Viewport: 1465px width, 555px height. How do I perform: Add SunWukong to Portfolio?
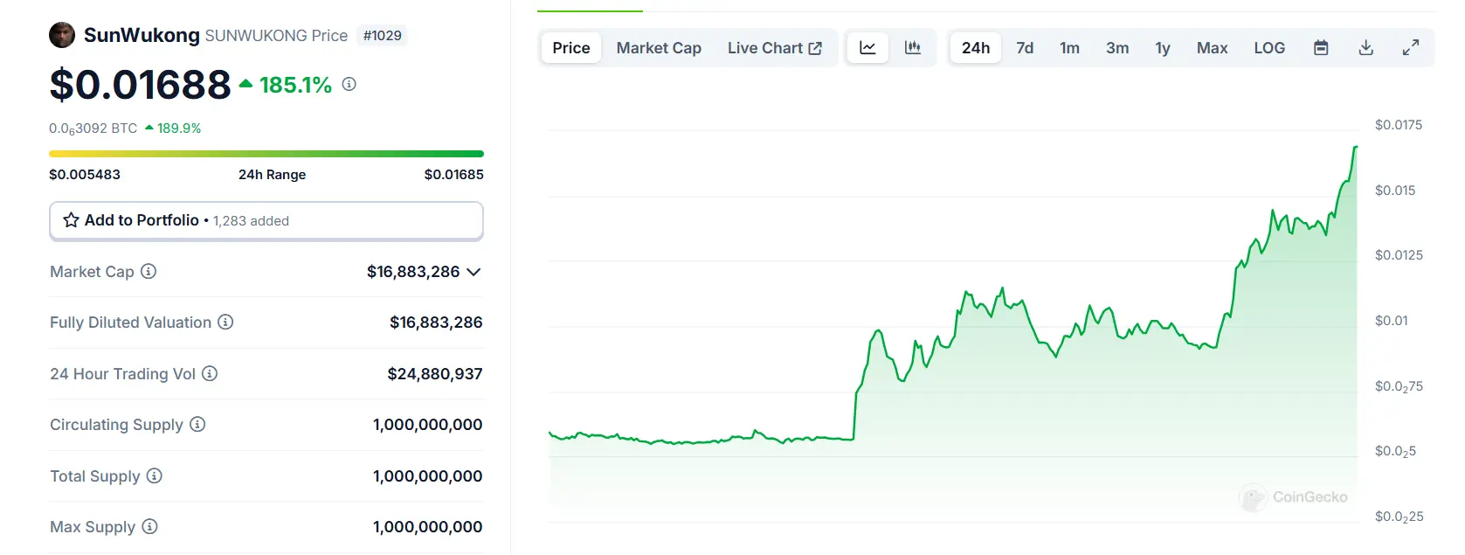266,221
